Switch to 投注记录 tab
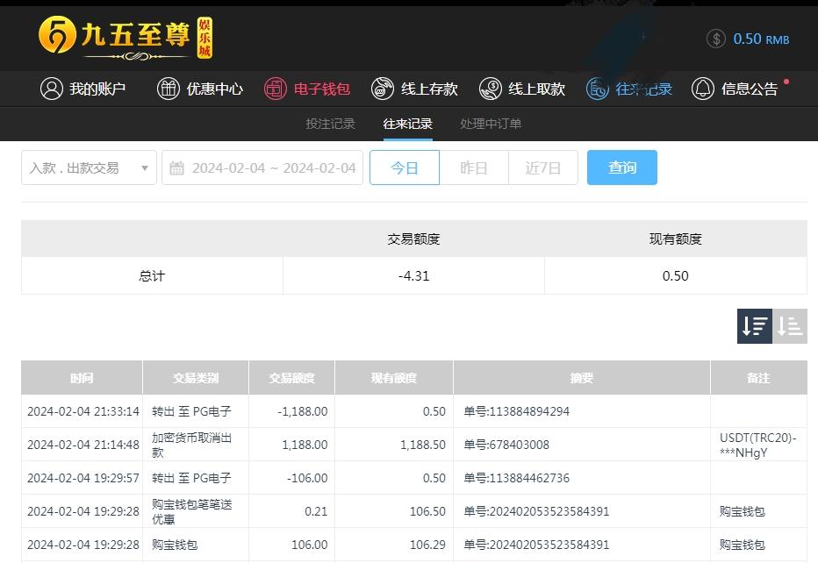Viewport: 818px width, 563px height. [x=330, y=124]
